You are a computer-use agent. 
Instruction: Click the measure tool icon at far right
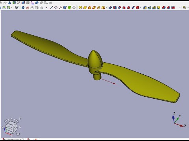184,7
